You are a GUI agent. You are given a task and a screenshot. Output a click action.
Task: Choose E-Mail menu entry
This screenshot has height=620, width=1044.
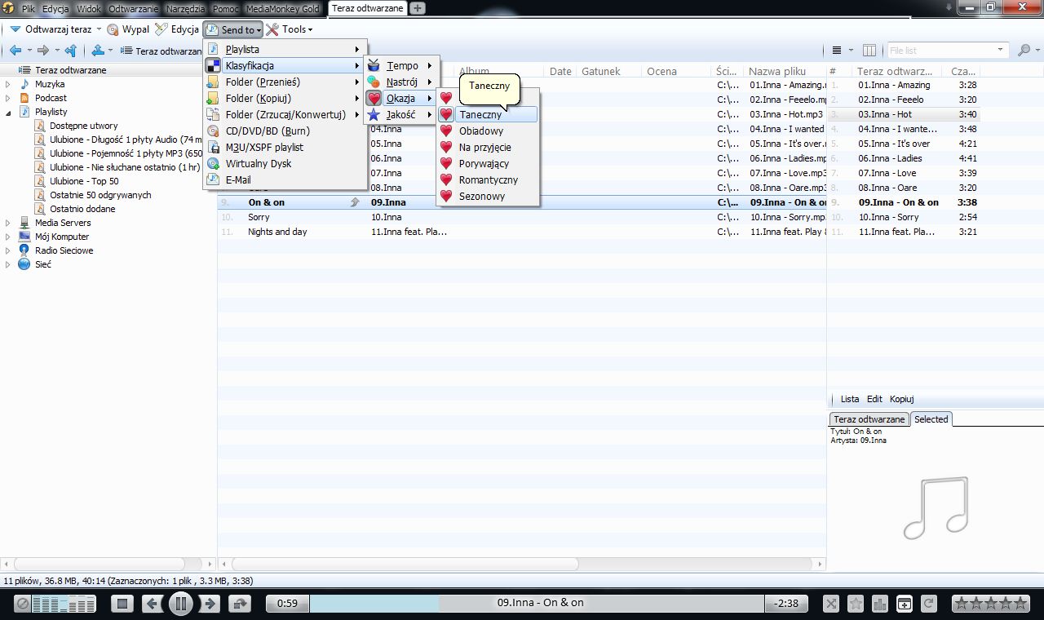coord(284,180)
